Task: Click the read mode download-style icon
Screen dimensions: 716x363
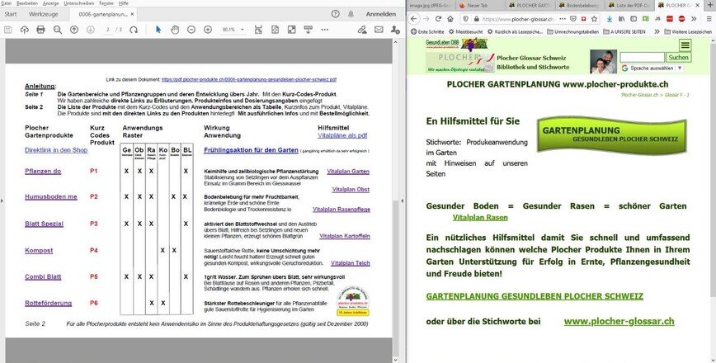Action: (309, 30)
